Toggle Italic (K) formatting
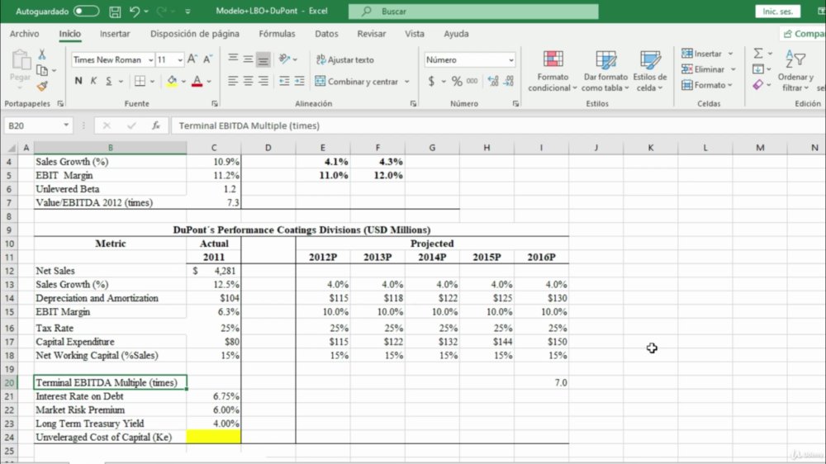 click(93, 81)
